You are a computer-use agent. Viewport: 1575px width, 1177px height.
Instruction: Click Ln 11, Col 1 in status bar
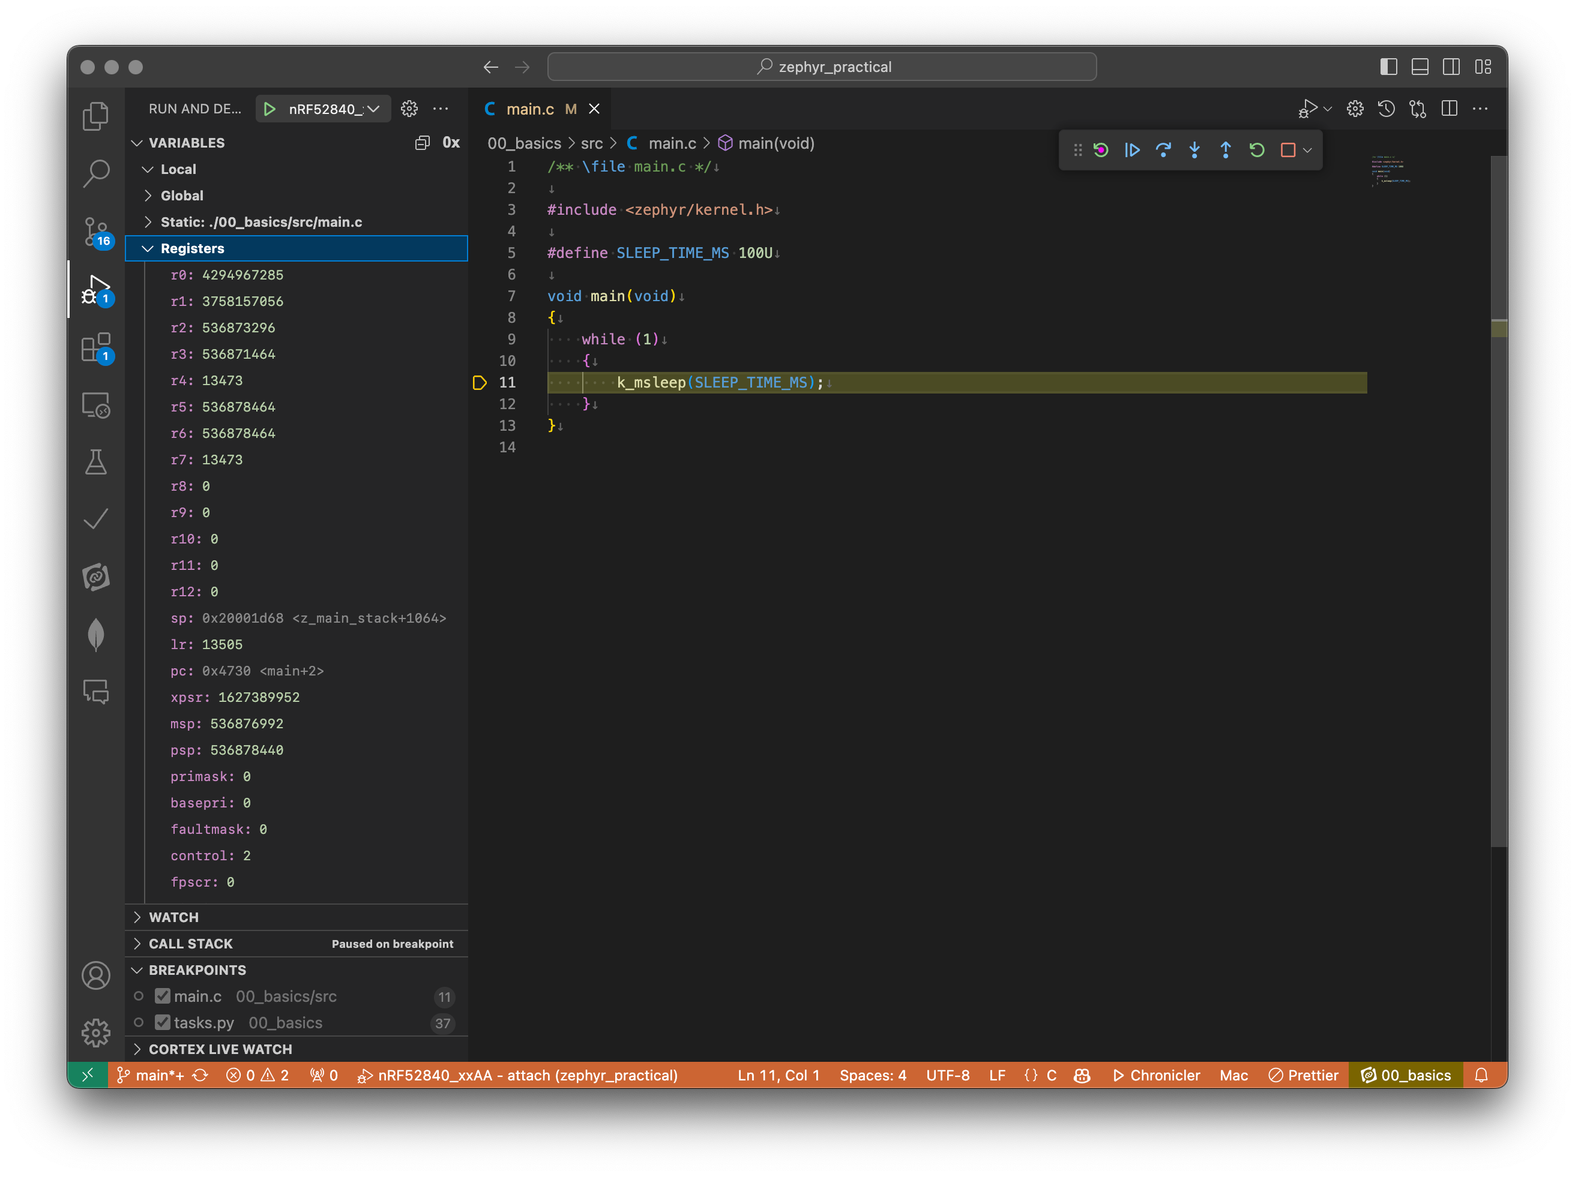[x=778, y=1075]
